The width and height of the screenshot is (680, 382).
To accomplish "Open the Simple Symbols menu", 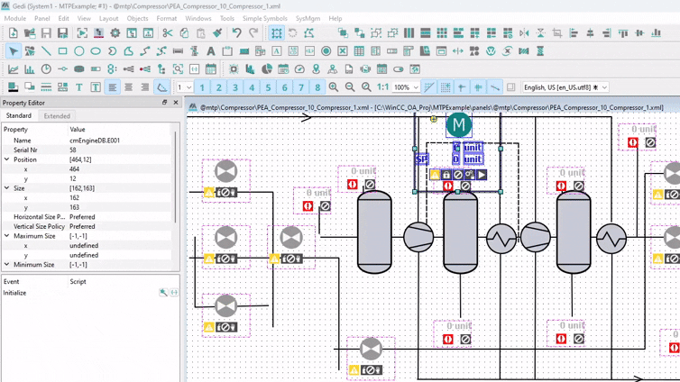I will point(265,18).
